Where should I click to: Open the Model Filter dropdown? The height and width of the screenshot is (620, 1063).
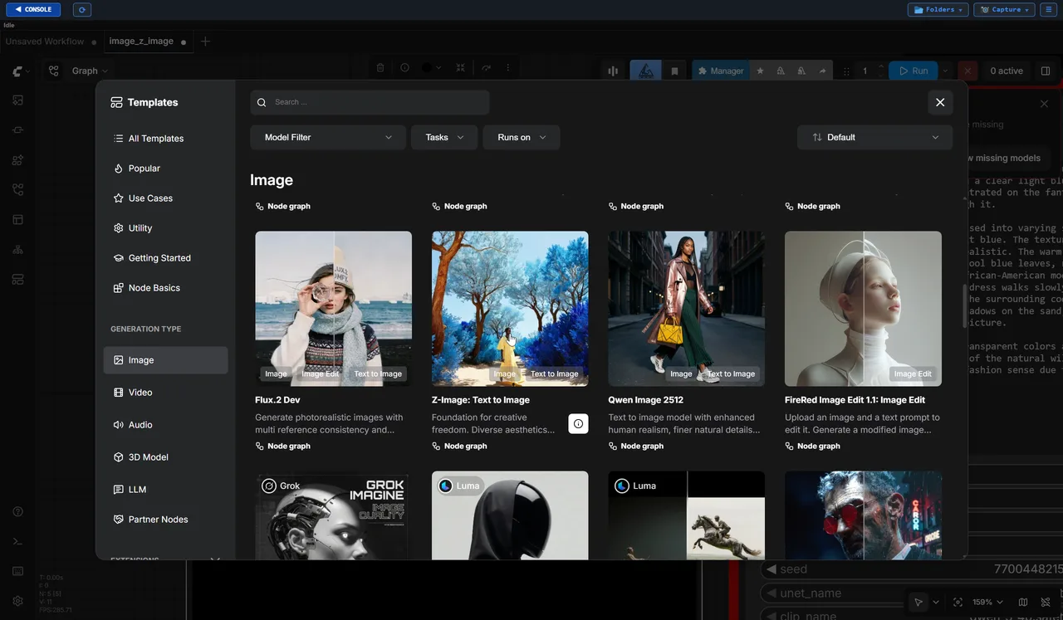tap(328, 137)
